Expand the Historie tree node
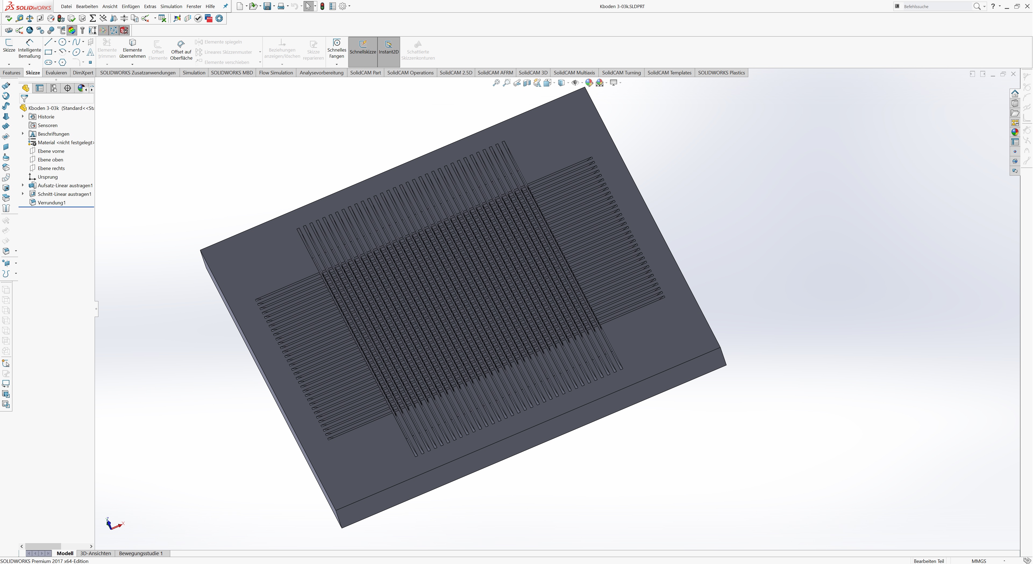This screenshot has width=1033, height=564. (x=23, y=117)
